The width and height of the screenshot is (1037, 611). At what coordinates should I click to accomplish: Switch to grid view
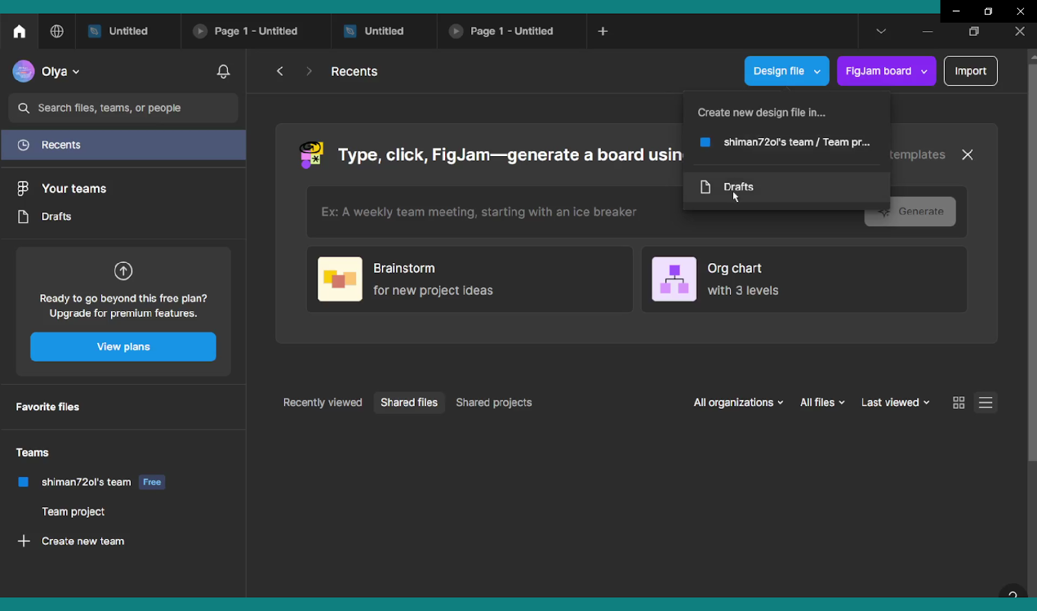[959, 403]
